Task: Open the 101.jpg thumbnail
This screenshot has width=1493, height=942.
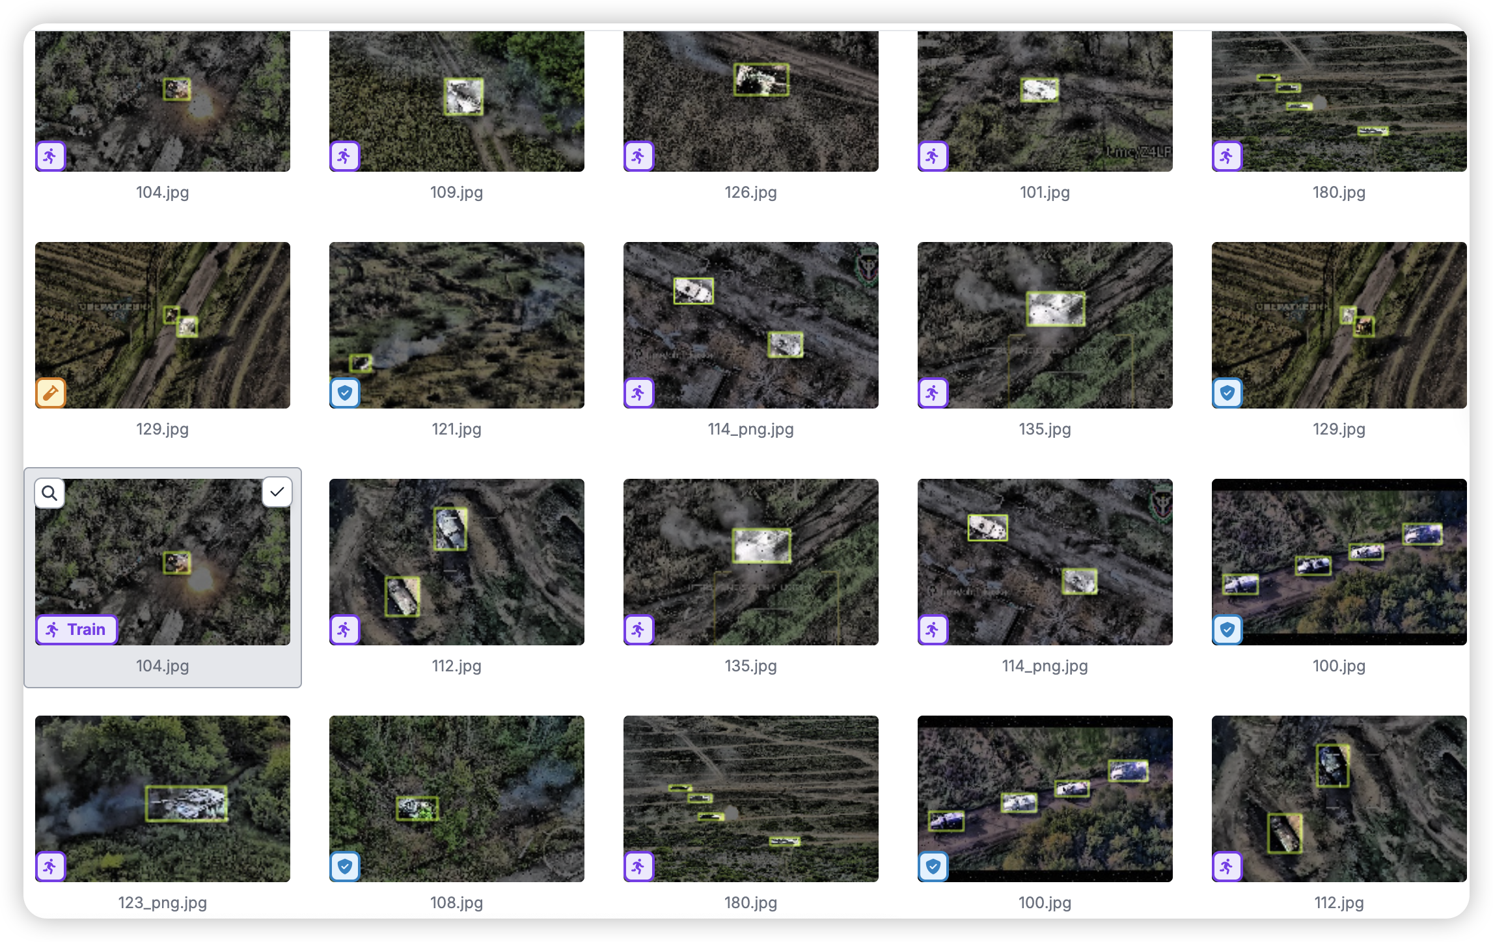Action: (x=1045, y=101)
